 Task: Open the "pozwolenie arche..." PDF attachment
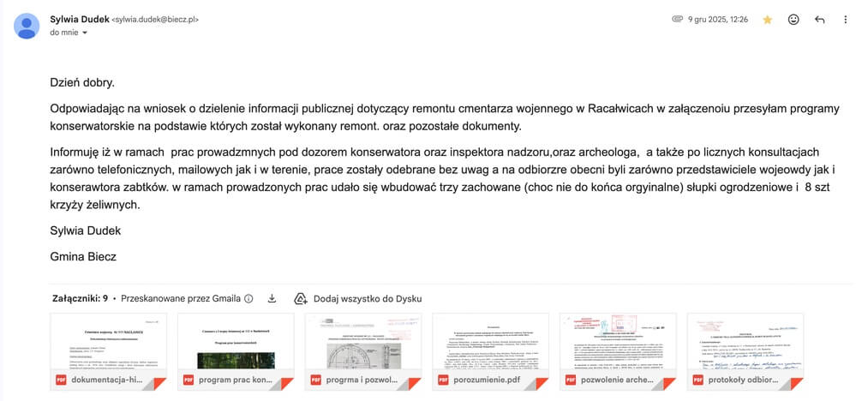tap(617, 351)
